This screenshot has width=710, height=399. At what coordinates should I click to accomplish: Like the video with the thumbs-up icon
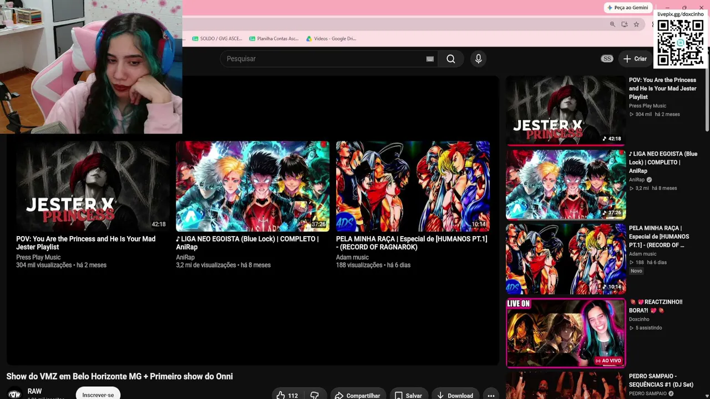pyautogui.click(x=287, y=395)
